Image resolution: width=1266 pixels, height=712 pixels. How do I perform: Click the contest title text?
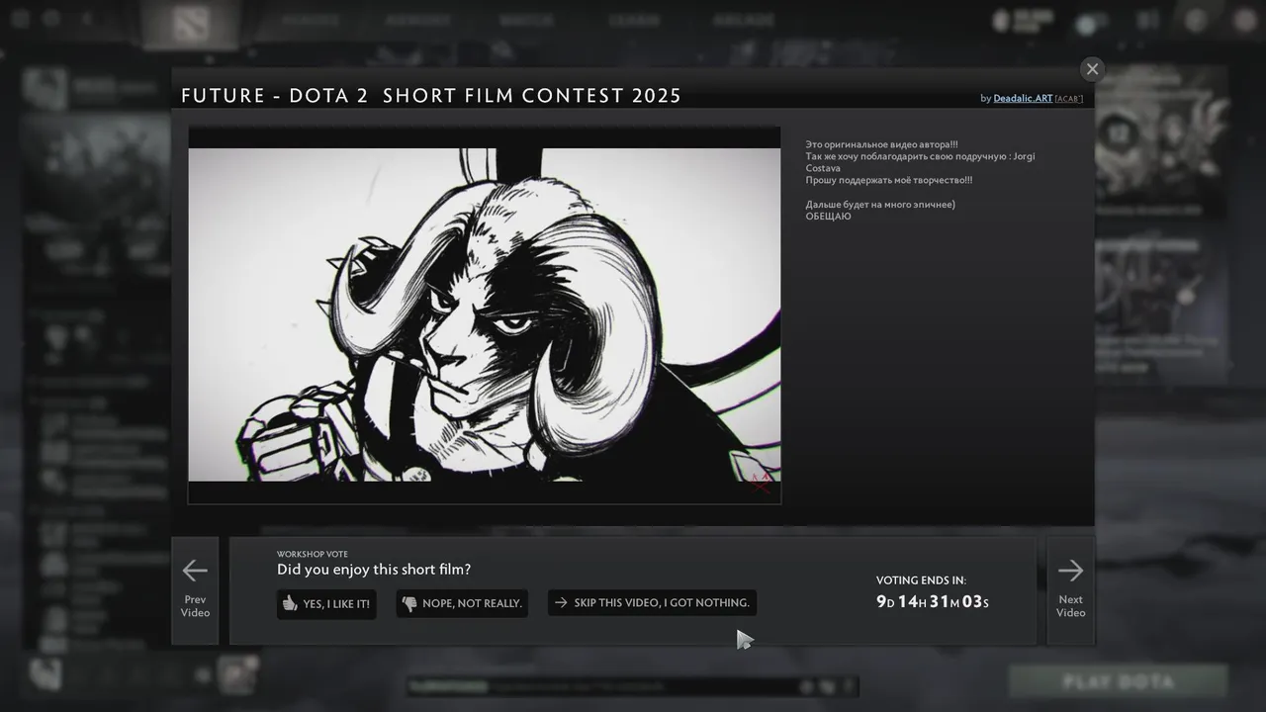point(431,96)
